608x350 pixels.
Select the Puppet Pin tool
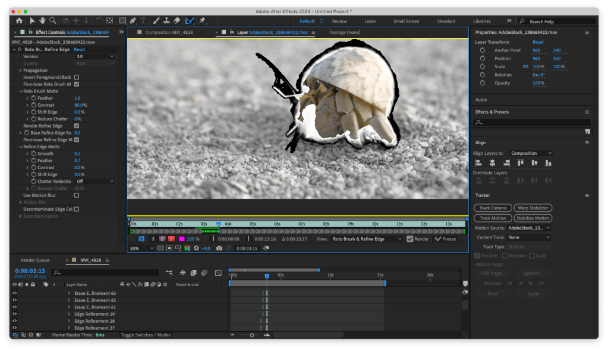coord(203,21)
